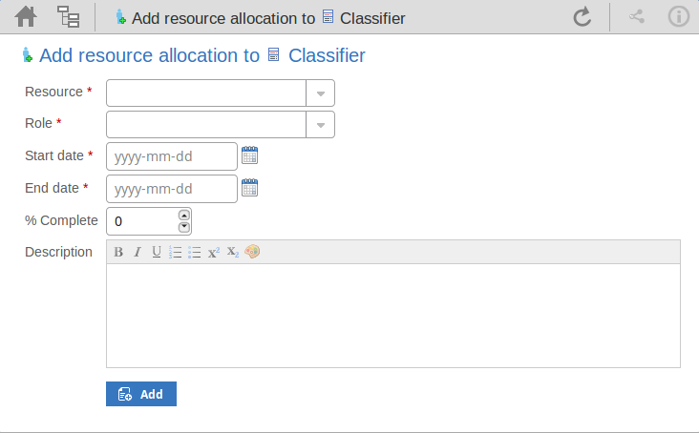Viewport: 699px width, 433px height.
Task: Insert a numbered list in Description
Action: [x=176, y=252]
